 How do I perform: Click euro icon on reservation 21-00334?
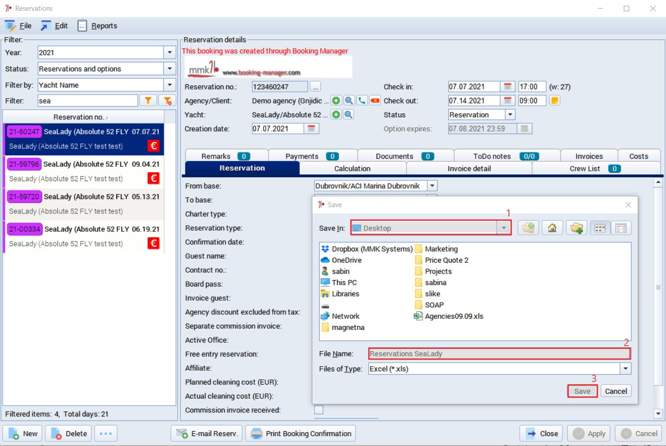click(x=153, y=243)
